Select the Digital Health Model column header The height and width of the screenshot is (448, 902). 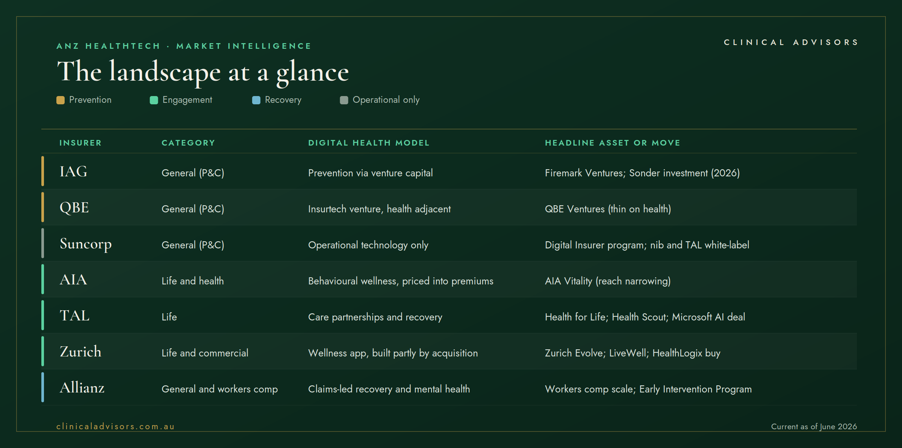[x=369, y=143]
